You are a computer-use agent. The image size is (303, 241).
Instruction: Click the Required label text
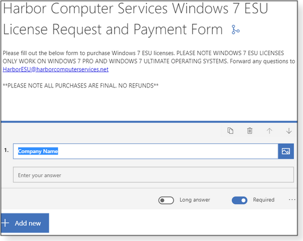tap(264, 200)
